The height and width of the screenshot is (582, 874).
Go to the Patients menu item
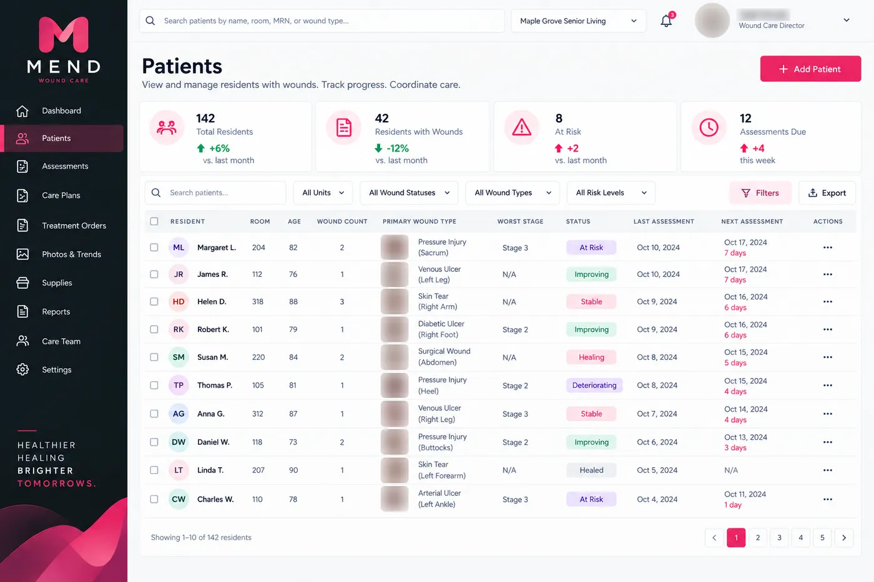pyautogui.click(x=63, y=138)
